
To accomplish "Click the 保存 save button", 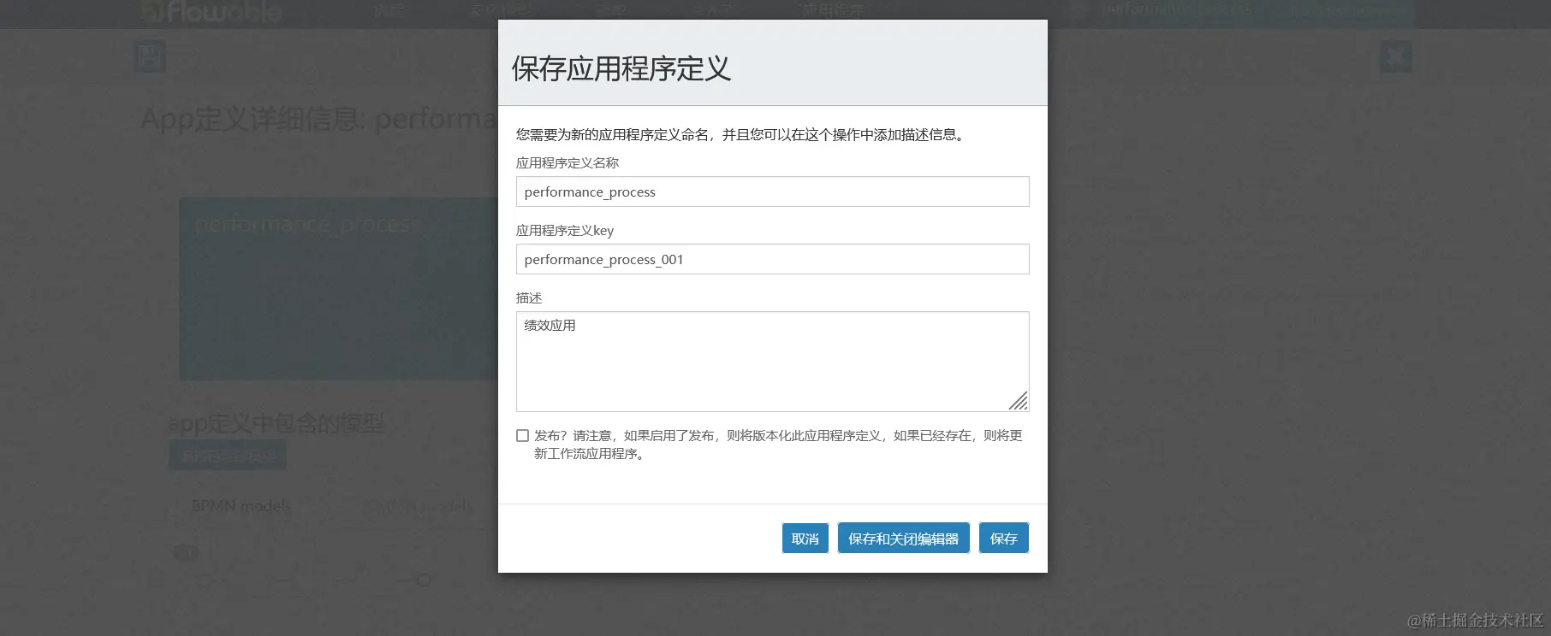I will (1004, 538).
